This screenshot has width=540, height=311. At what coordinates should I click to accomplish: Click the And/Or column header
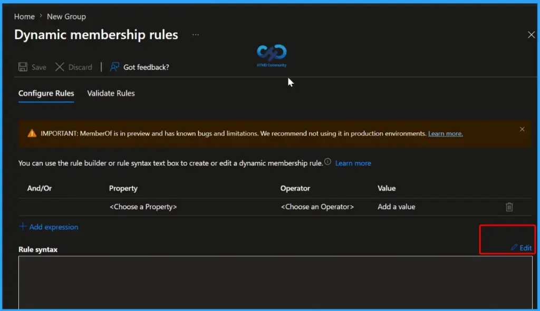[x=40, y=188]
